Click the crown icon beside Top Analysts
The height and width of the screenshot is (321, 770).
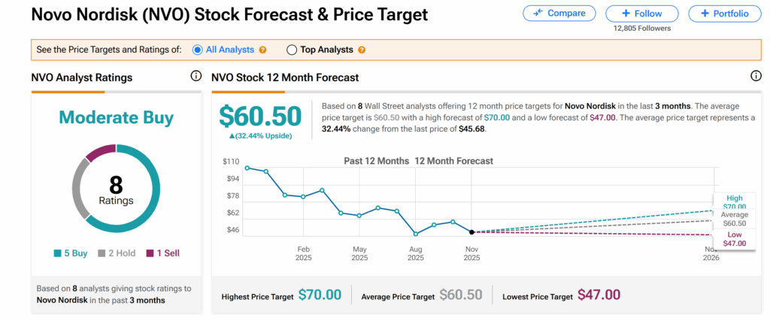click(362, 50)
